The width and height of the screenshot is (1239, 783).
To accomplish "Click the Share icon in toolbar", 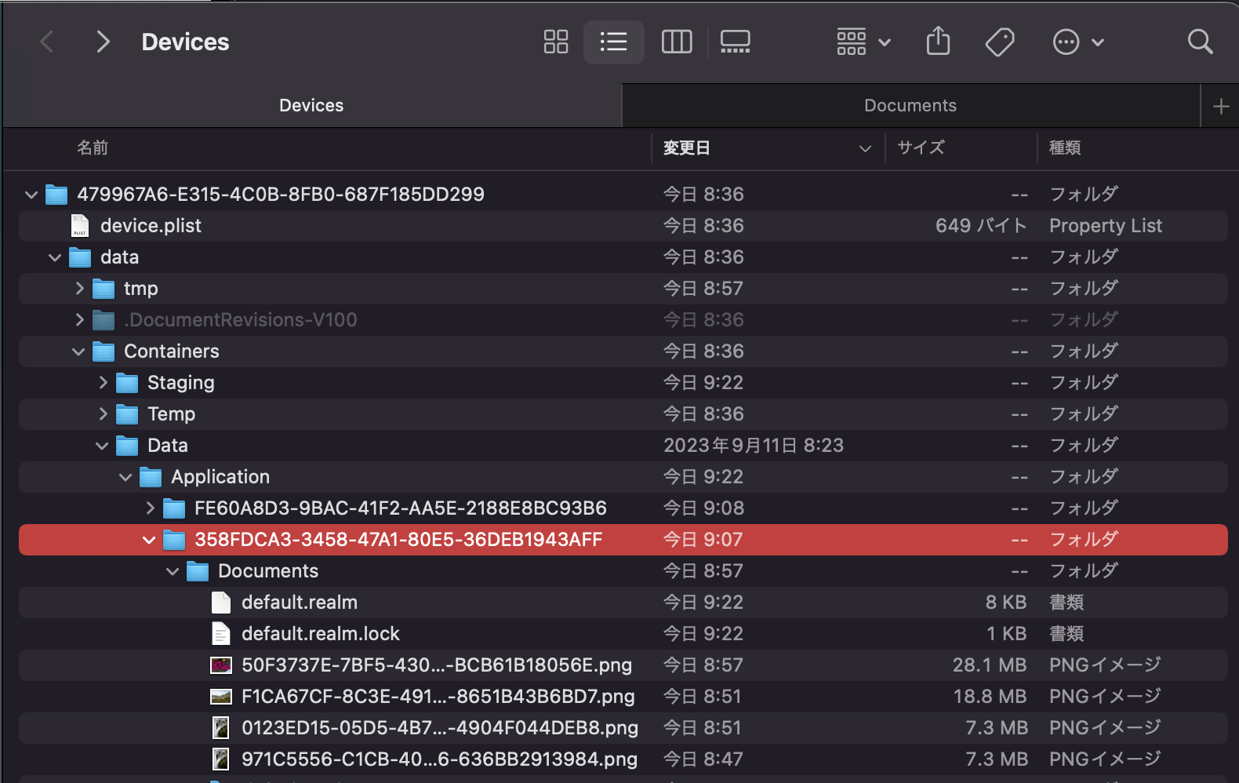I will tap(938, 41).
